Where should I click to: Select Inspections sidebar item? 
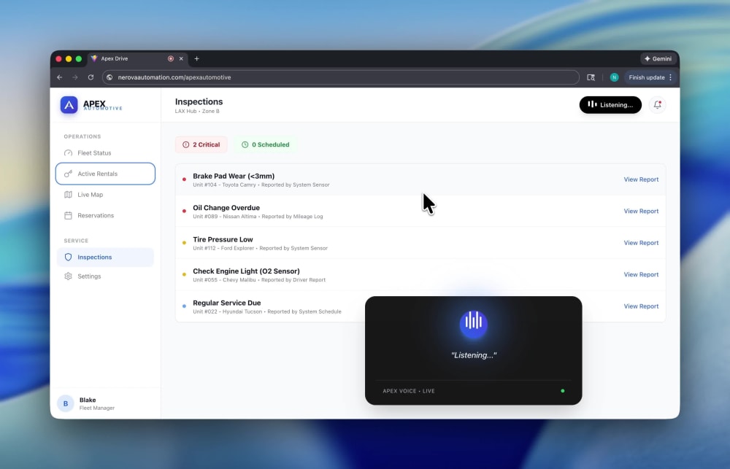105,257
